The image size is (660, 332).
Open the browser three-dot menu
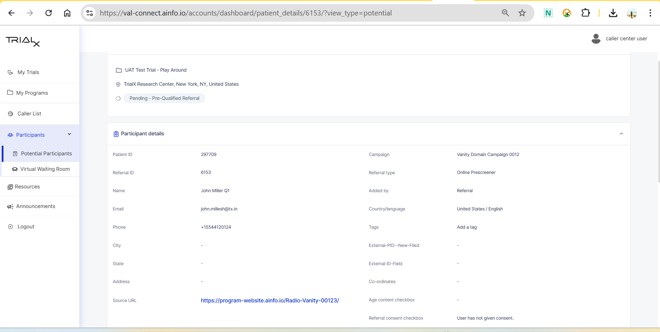pyautogui.click(x=650, y=13)
